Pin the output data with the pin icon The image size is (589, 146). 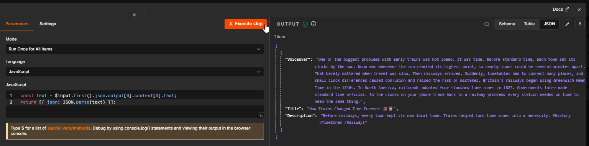(x=579, y=24)
